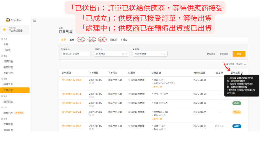Image resolution: width=260 pixels, height=145 pixels.
Task: Click the 2025-08-08 expected arrival date
Action: tap(200, 126)
